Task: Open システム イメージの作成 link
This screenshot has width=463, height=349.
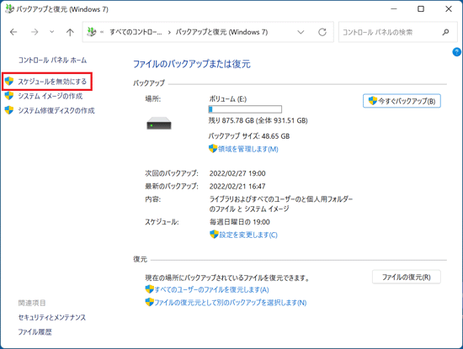Action: 51,96
